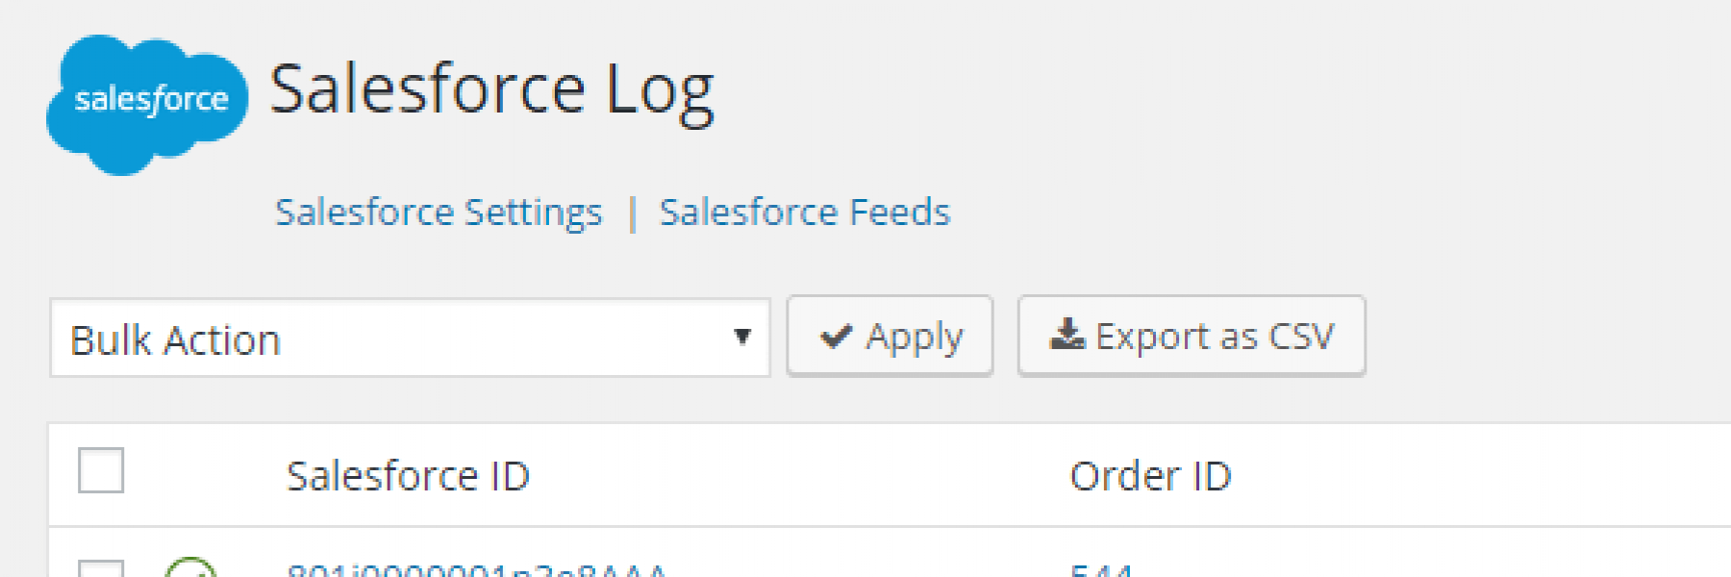Click the Salesforce Log page title
Screen dimensions: 1731x577
(492, 89)
